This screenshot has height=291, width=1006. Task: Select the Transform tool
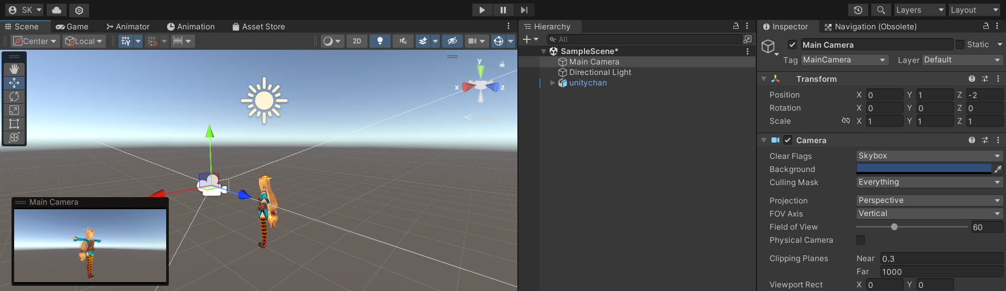pyautogui.click(x=14, y=137)
